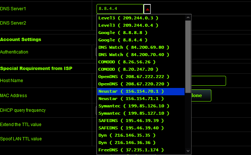
Task: Pick DNS Watch ( 84.200.69.80 ) entry
Action: coord(141,48)
